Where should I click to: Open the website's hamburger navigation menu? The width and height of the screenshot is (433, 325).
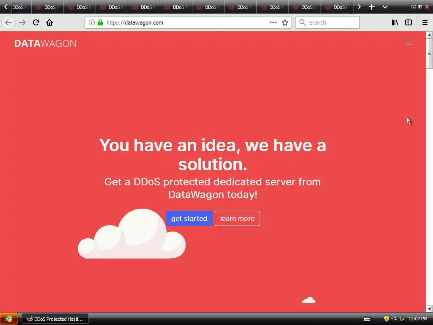point(408,42)
